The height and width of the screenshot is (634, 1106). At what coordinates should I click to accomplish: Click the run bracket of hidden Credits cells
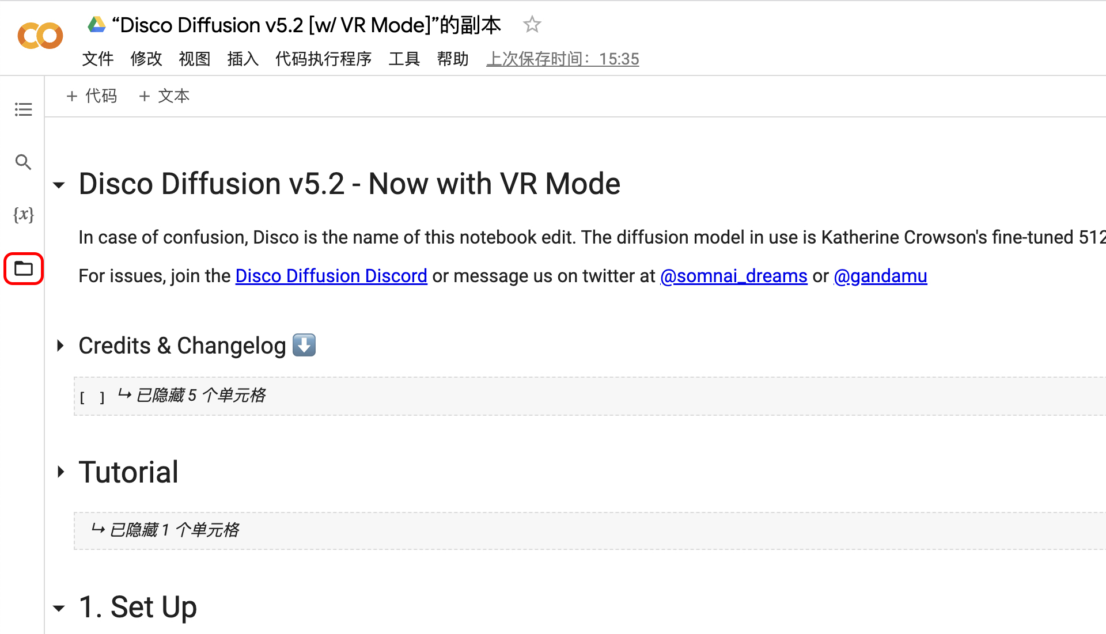pos(92,397)
